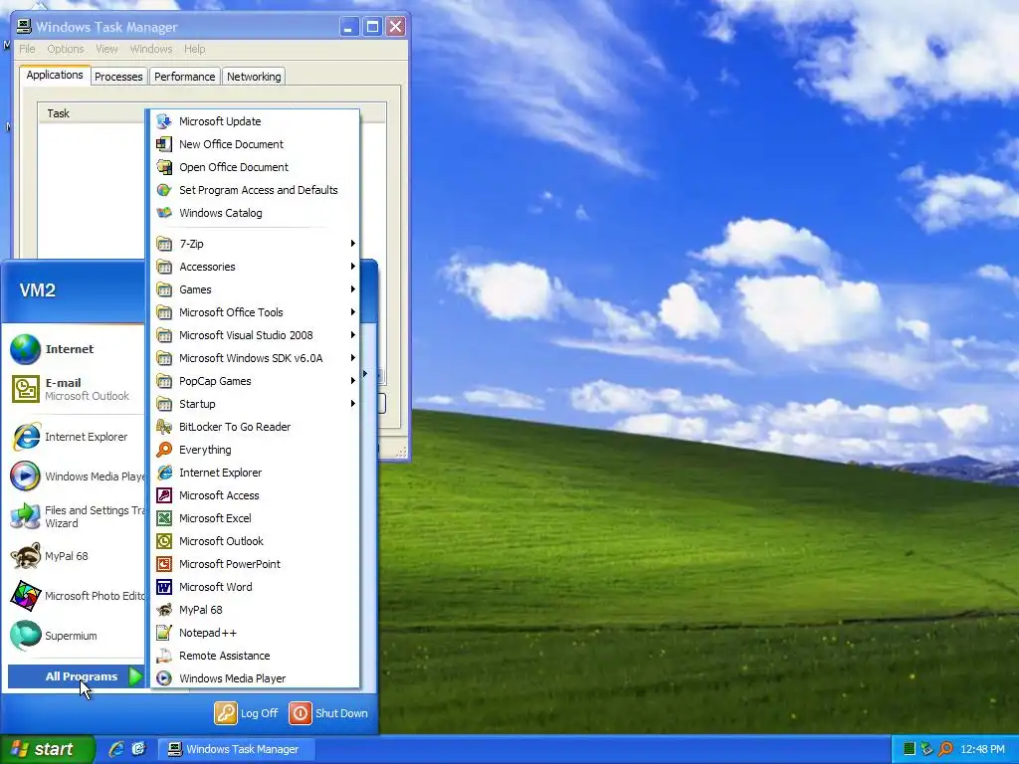This screenshot has width=1019, height=764.
Task: Launch BitLocker To Go Reader
Action: [x=255, y=427]
